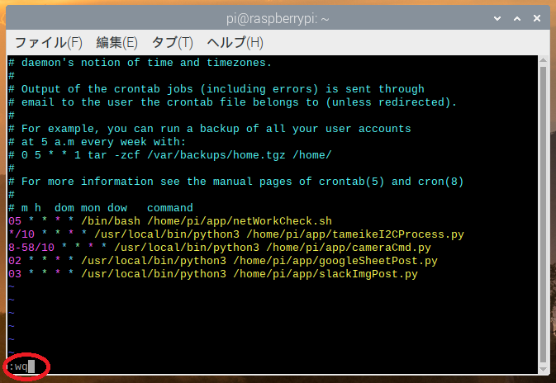
Task: Click the :wq command line at bottom
Action: 18,366
